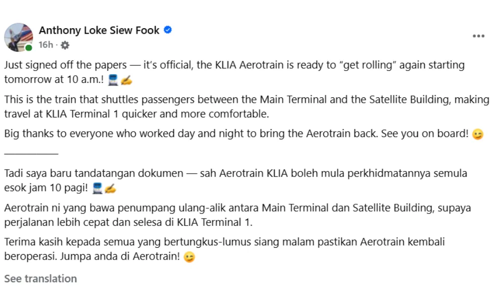Click the green online status dot
This screenshot has width=495, height=308.
pyautogui.click(x=29, y=47)
